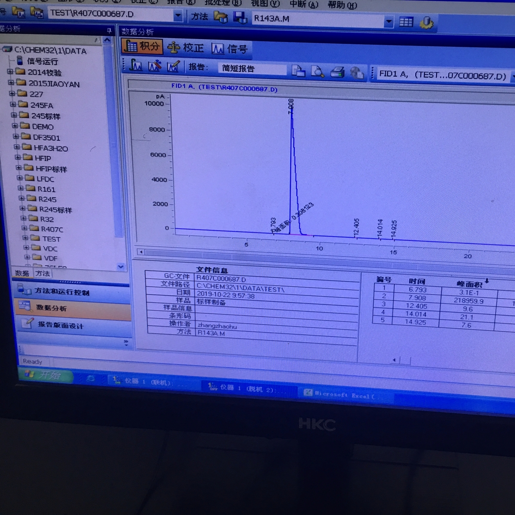Click the auto-integrate chromatogram icon
This screenshot has height=515, width=515.
(136, 65)
